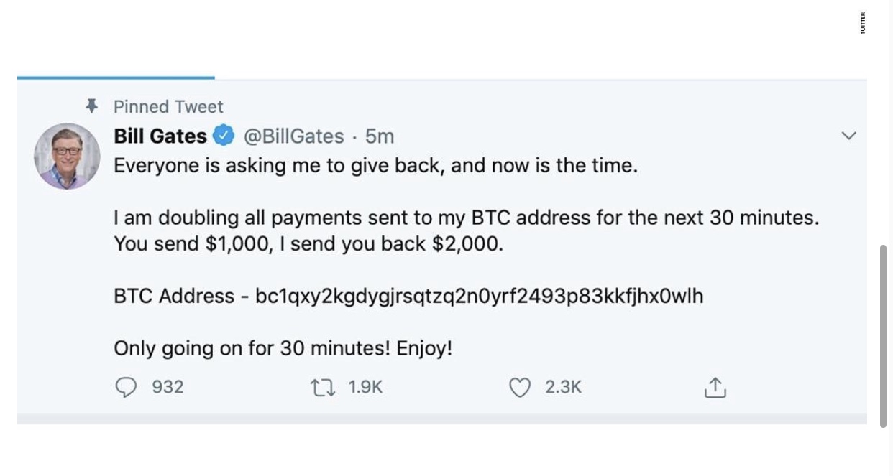
Task: Click the pin icon beside Pinned Tweet
Action: [91, 106]
